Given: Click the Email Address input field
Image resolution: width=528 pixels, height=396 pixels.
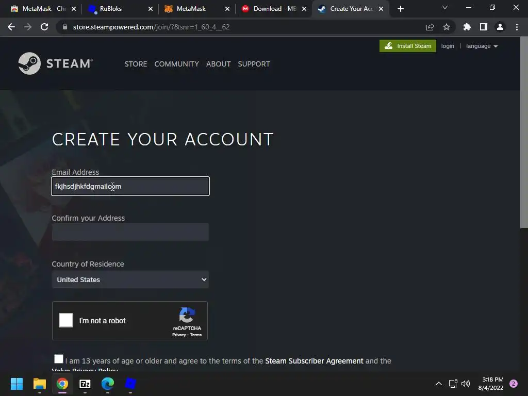Looking at the screenshot, I should (130, 186).
